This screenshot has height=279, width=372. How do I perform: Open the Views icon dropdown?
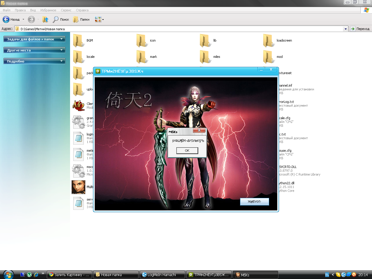coord(99,19)
